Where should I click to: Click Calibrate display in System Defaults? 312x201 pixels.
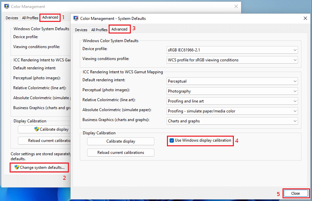click(121, 141)
